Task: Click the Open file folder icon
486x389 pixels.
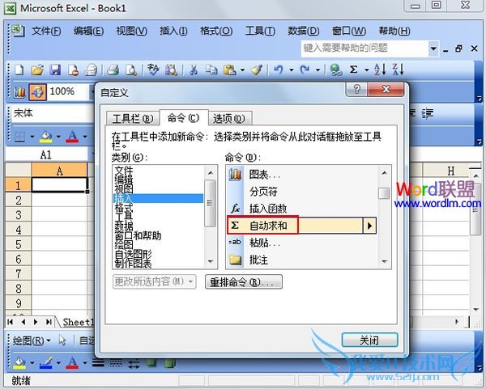Action: pos(37,70)
